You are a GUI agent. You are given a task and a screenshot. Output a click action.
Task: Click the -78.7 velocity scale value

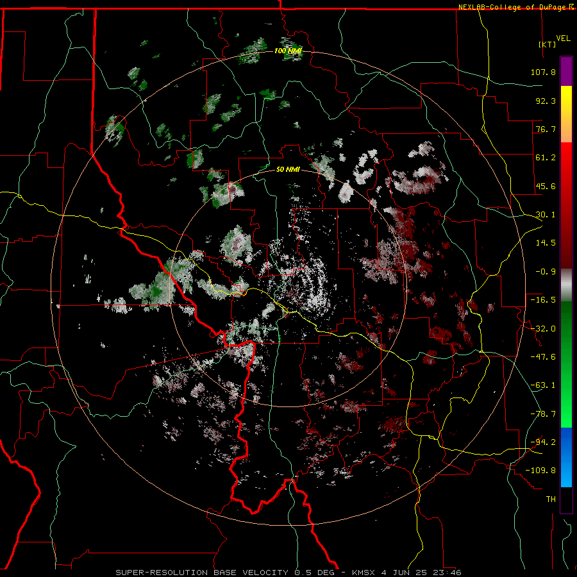pyautogui.click(x=543, y=414)
